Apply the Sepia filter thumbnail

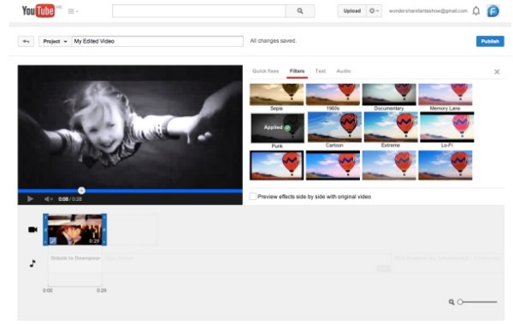[x=276, y=95]
